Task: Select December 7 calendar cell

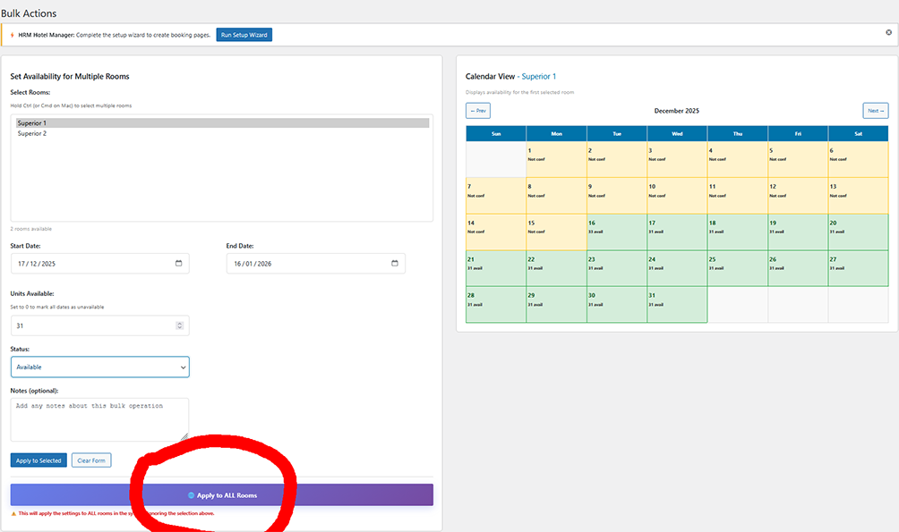Action: click(496, 196)
